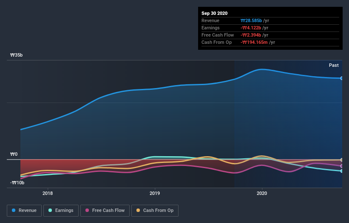This screenshot has width=349, height=223.
Task: Toggle the Earnings legend button
Action: [61, 211]
